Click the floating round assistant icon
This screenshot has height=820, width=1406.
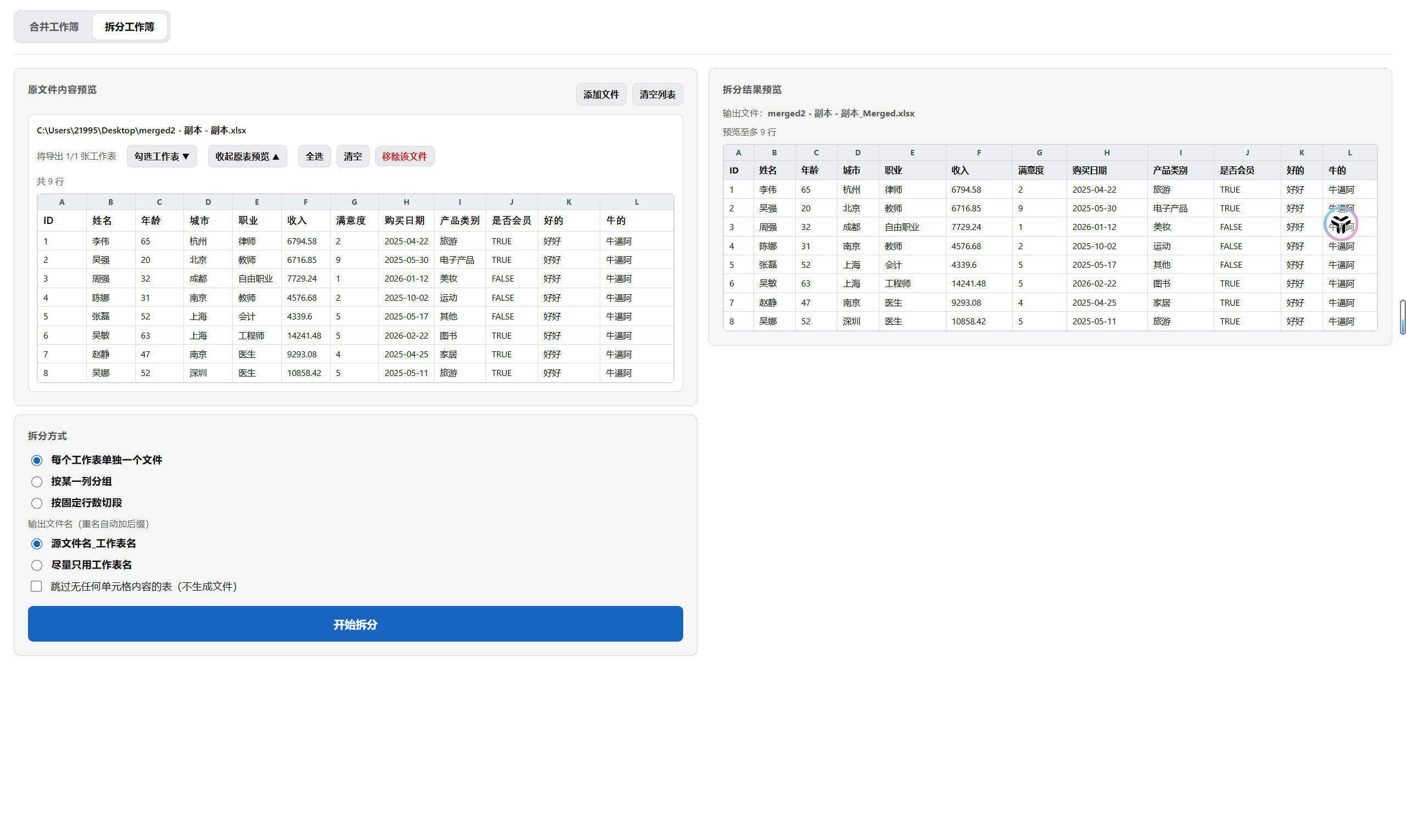(1340, 224)
